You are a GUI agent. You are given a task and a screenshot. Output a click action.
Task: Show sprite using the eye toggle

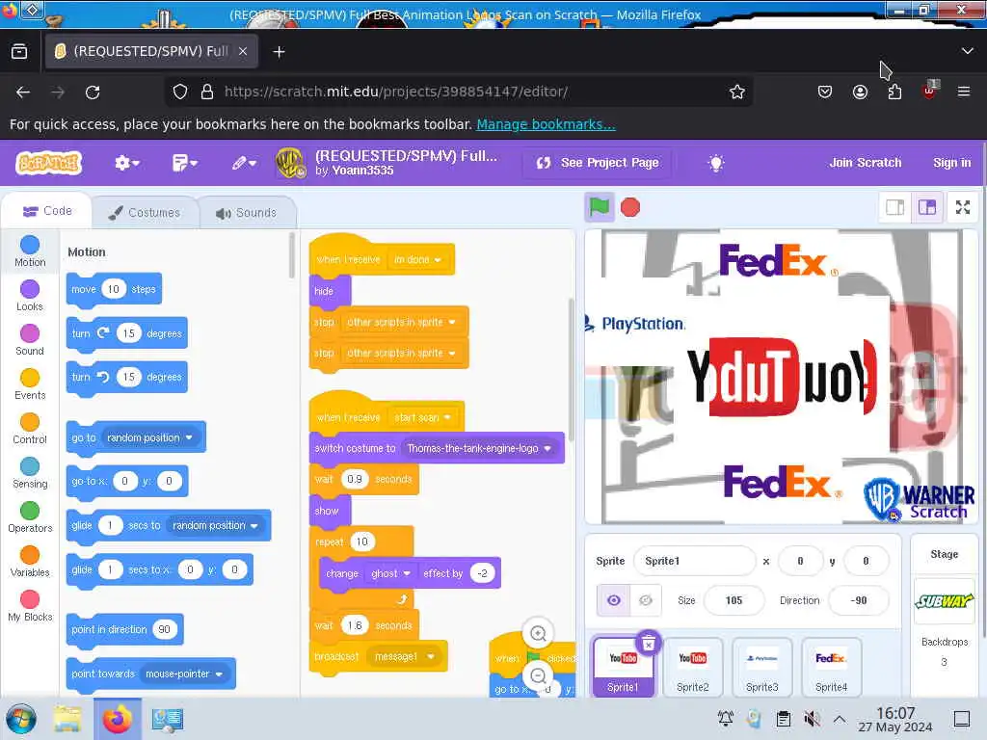tap(613, 600)
